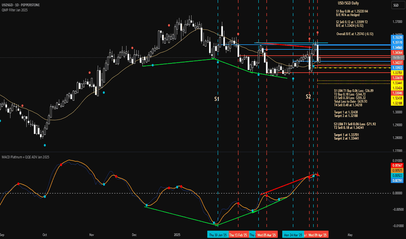Viewport: 406px width, 239px height.
Task: Click the 'USD/SGD Daily' annotation heading
Action: (x=348, y=3)
